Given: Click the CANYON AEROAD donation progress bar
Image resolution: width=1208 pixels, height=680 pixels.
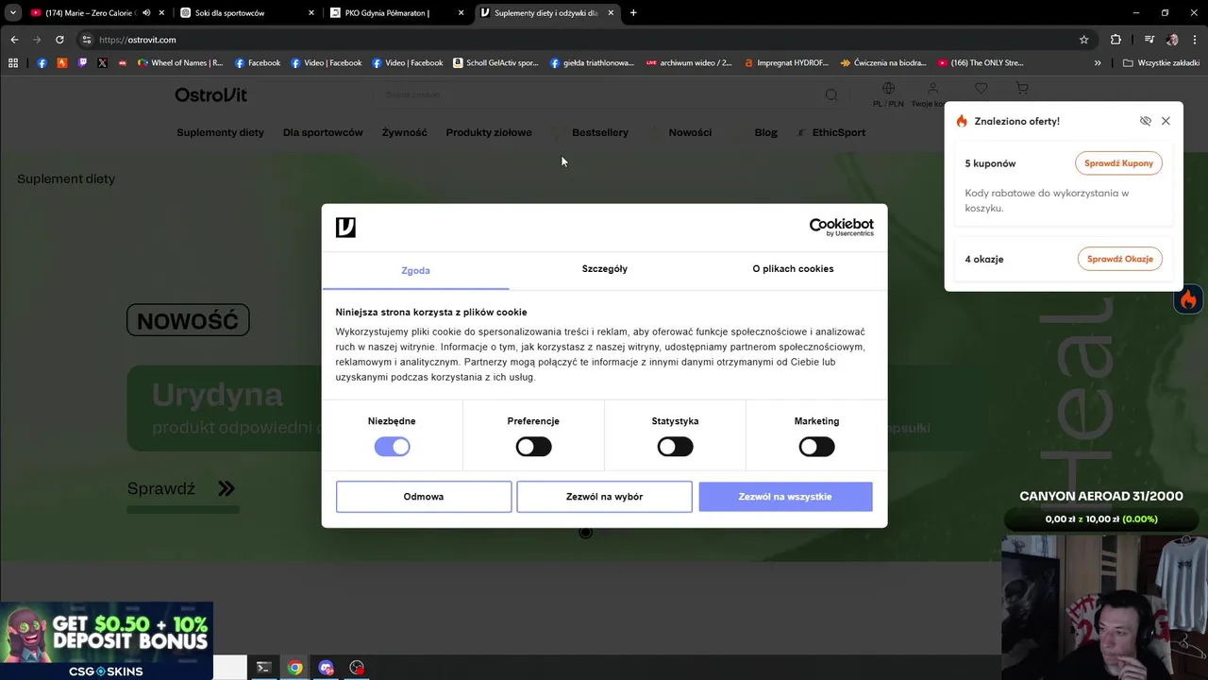Looking at the screenshot, I should [1101, 518].
